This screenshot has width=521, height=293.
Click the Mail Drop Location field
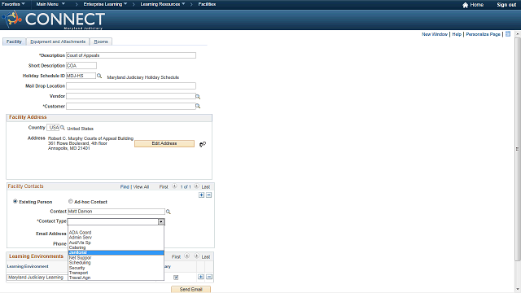(x=131, y=85)
